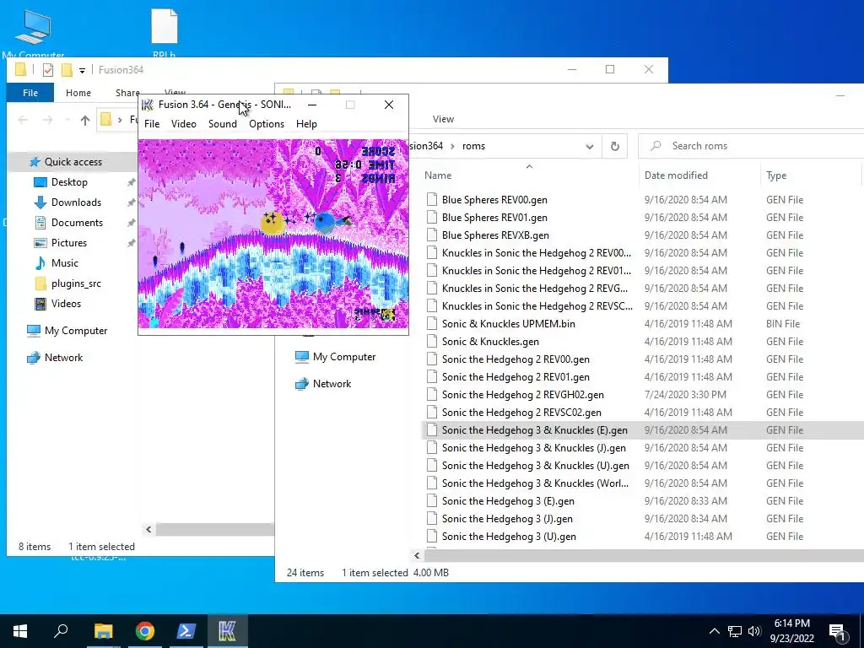The width and height of the screenshot is (864, 648).
Task: Sort files by Type column header
Action: 776,175
